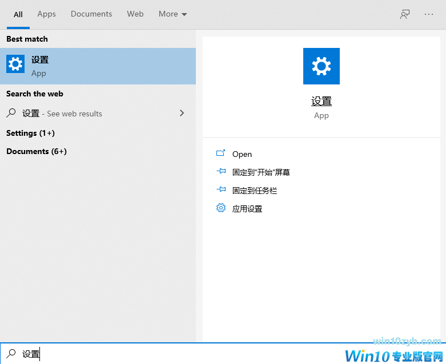Choose 固定到任务栏 option
The height and width of the screenshot is (364, 446).
255,191
